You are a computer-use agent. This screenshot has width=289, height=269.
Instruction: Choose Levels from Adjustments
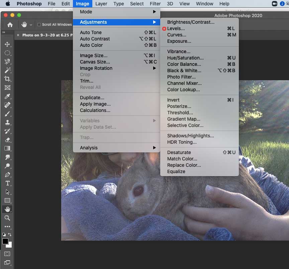click(199, 28)
